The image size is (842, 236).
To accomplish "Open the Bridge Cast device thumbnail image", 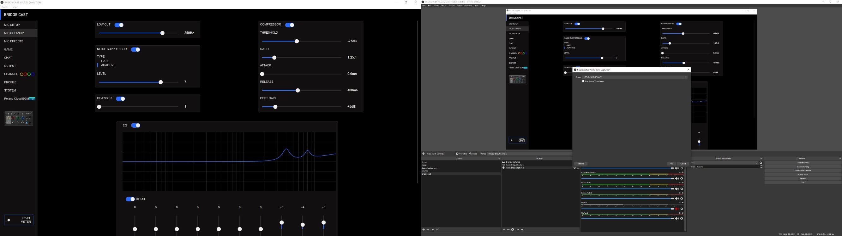I will [x=19, y=118].
